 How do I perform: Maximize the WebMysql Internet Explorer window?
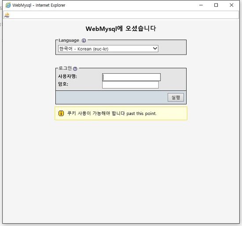click(x=216, y=5)
